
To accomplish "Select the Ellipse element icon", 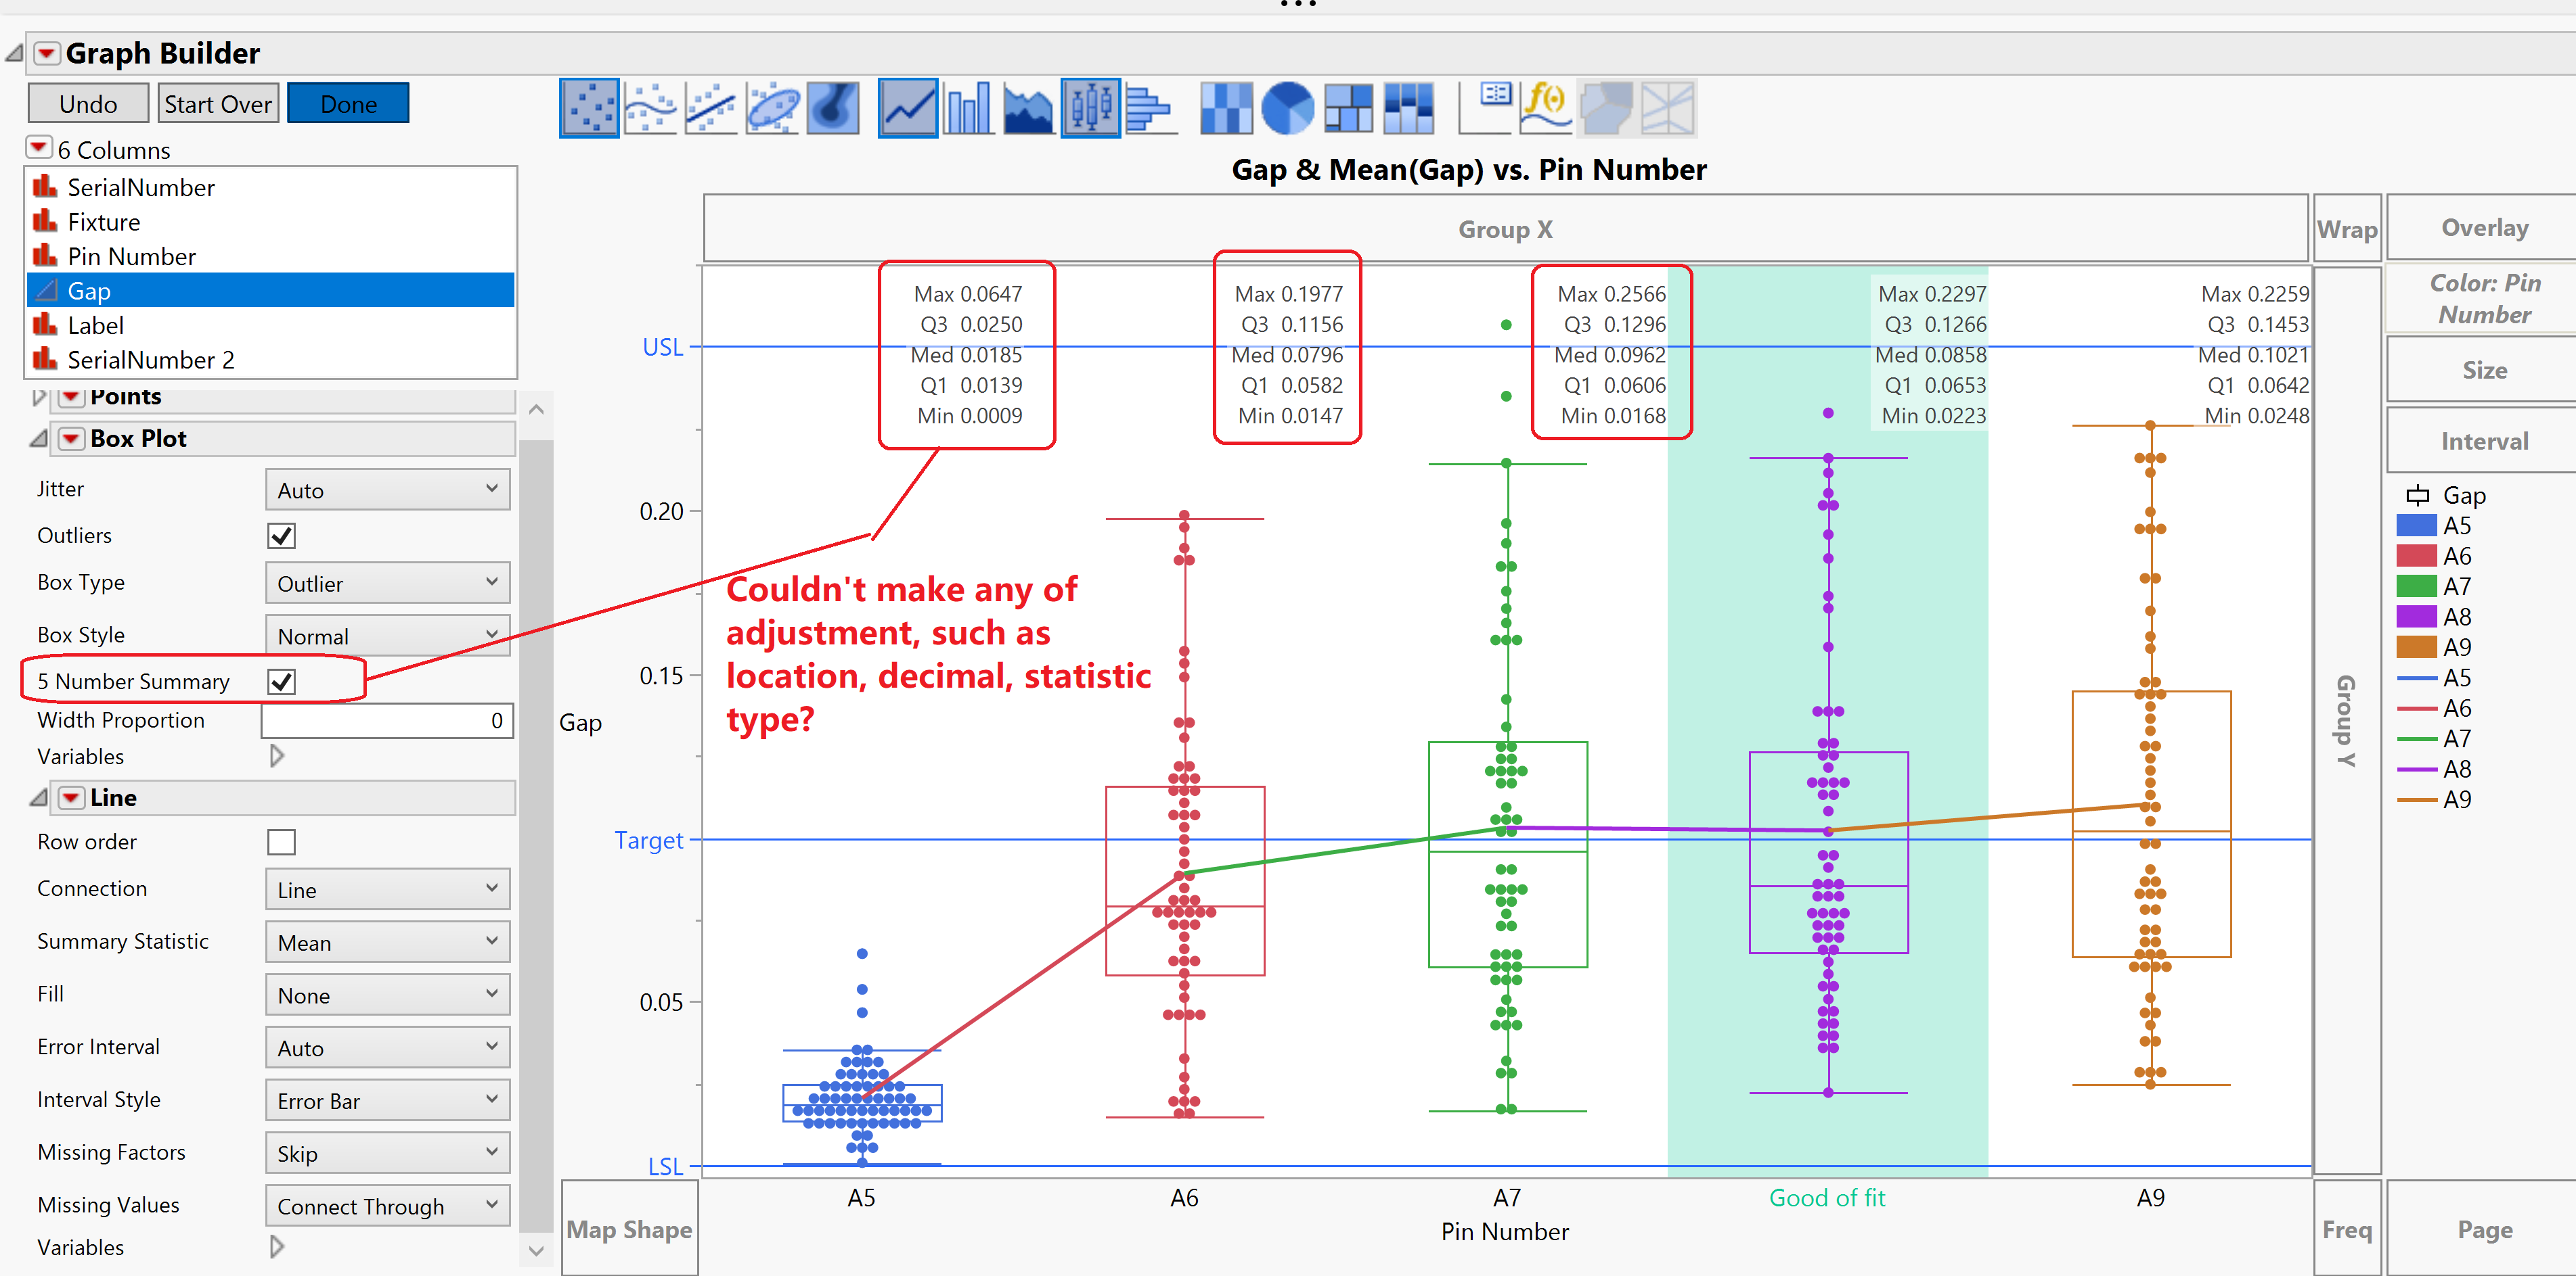I will (772, 108).
